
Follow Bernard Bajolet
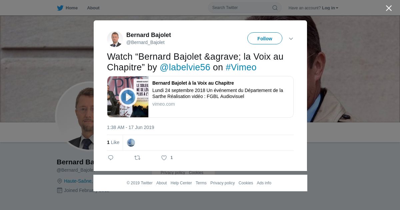click(265, 38)
